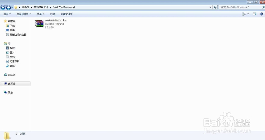Focus the 搜索 BaiduYunDownload search box
The height and width of the screenshot is (140, 265).
[241, 7]
